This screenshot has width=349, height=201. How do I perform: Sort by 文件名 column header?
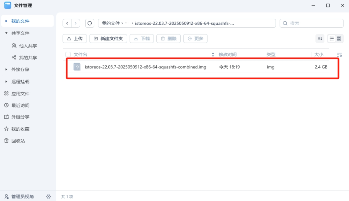click(80, 55)
